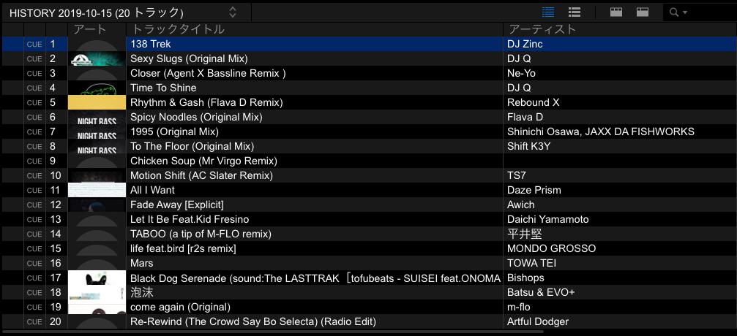Click CUE icon for life feat.bird

pos(34,248)
